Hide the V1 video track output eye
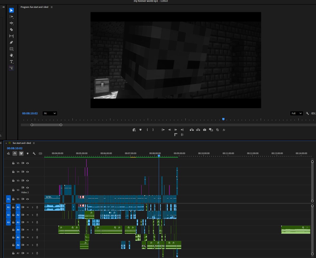 tap(28, 199)
